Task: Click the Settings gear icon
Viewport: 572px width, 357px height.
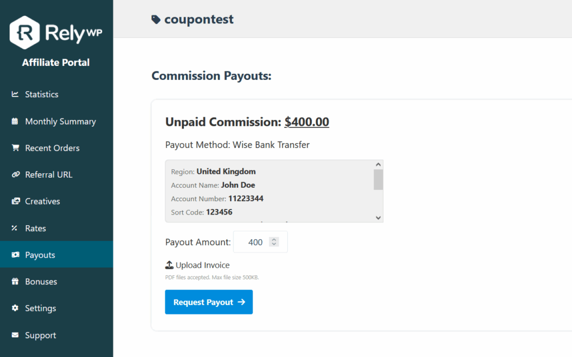Action: 15,308
